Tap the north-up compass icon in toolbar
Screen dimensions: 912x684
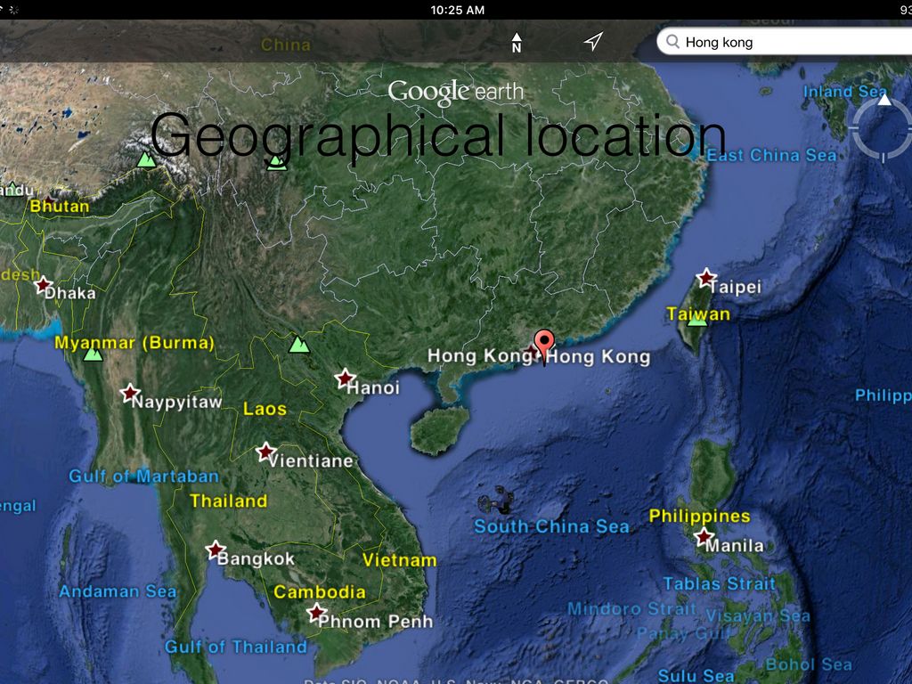[517, 42]
